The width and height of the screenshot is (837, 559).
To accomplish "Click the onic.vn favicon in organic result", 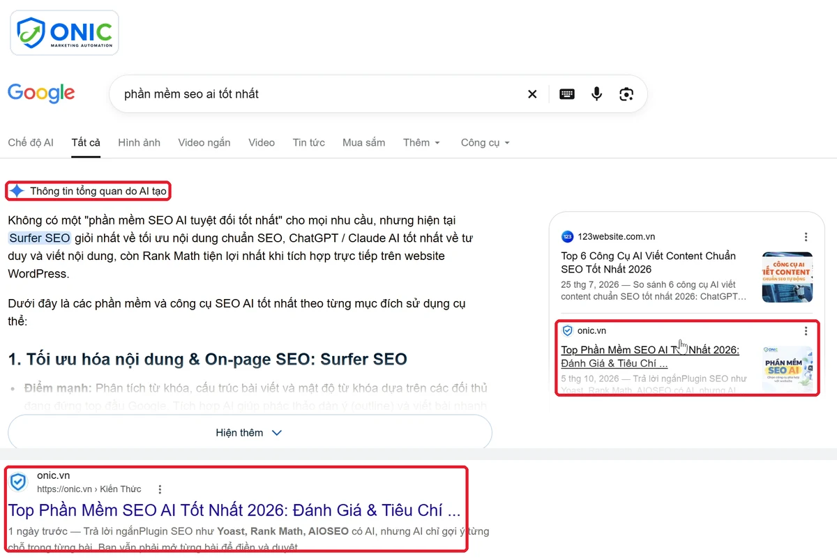I will (18, 482).
